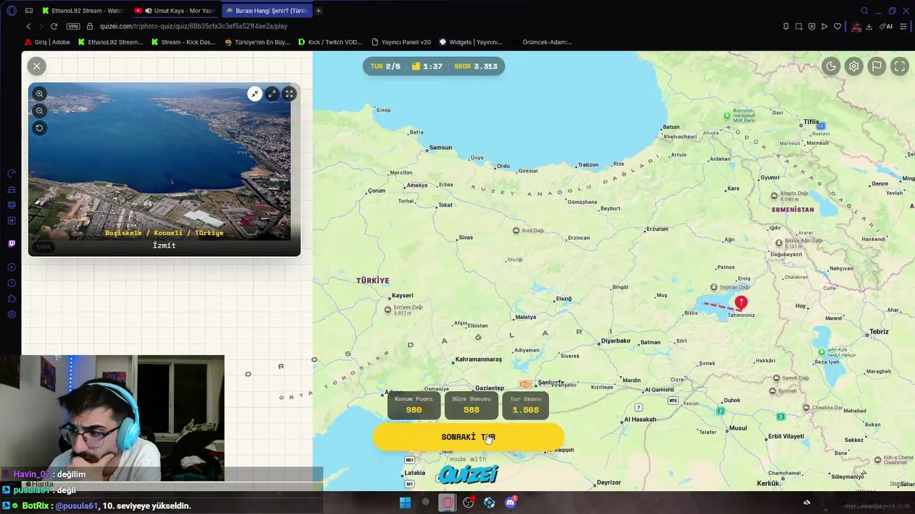Expand the photo with diagonal arrows icon
The height and width of the screenshot is (514, 915).
272,94
